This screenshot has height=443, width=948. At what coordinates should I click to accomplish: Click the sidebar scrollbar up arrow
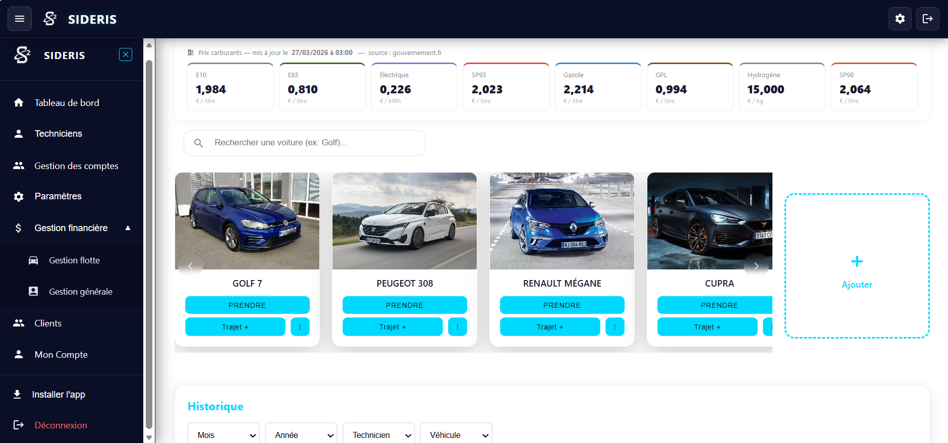149,44
